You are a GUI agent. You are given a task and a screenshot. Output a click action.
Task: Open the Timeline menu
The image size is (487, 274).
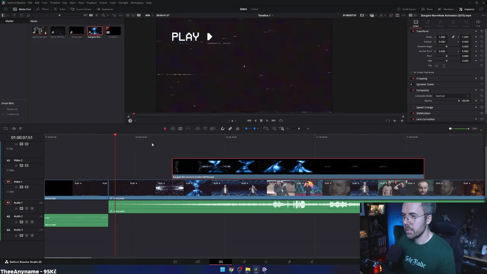pos(55,3)
